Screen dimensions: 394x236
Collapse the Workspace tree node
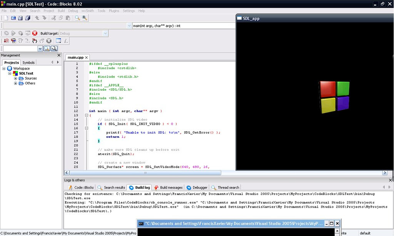click(4, 68)
